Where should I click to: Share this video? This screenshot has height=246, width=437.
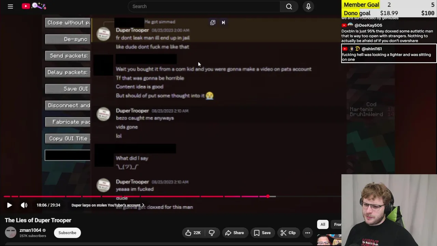click(x=235, y=233)
